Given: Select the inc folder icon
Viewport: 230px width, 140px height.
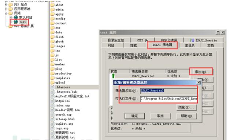Looking at the screenshot, I should (x=52, y=51).
